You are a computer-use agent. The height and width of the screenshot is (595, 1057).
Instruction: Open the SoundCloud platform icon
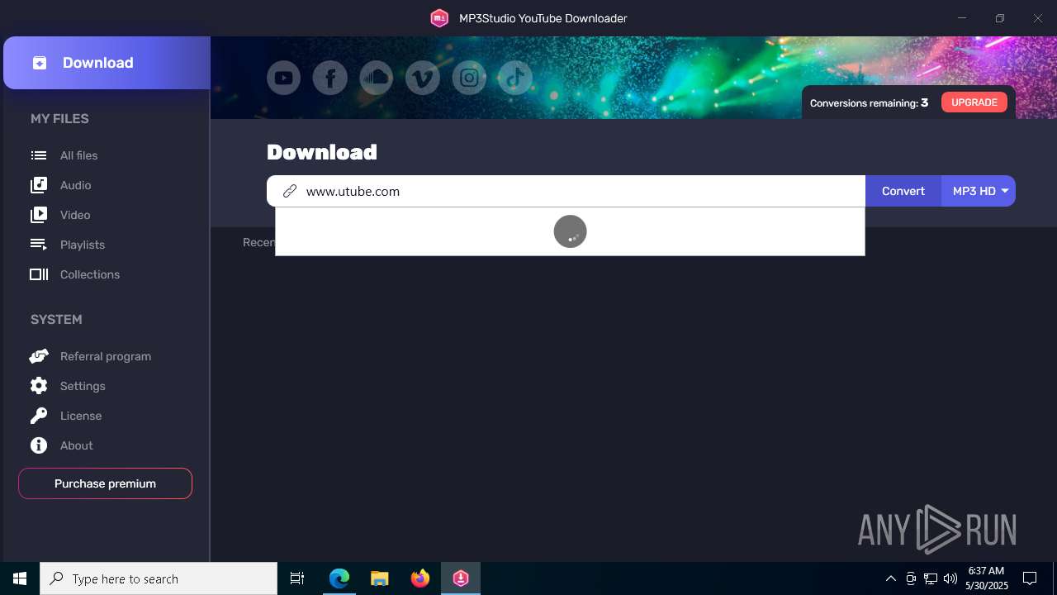pos(377,79)
